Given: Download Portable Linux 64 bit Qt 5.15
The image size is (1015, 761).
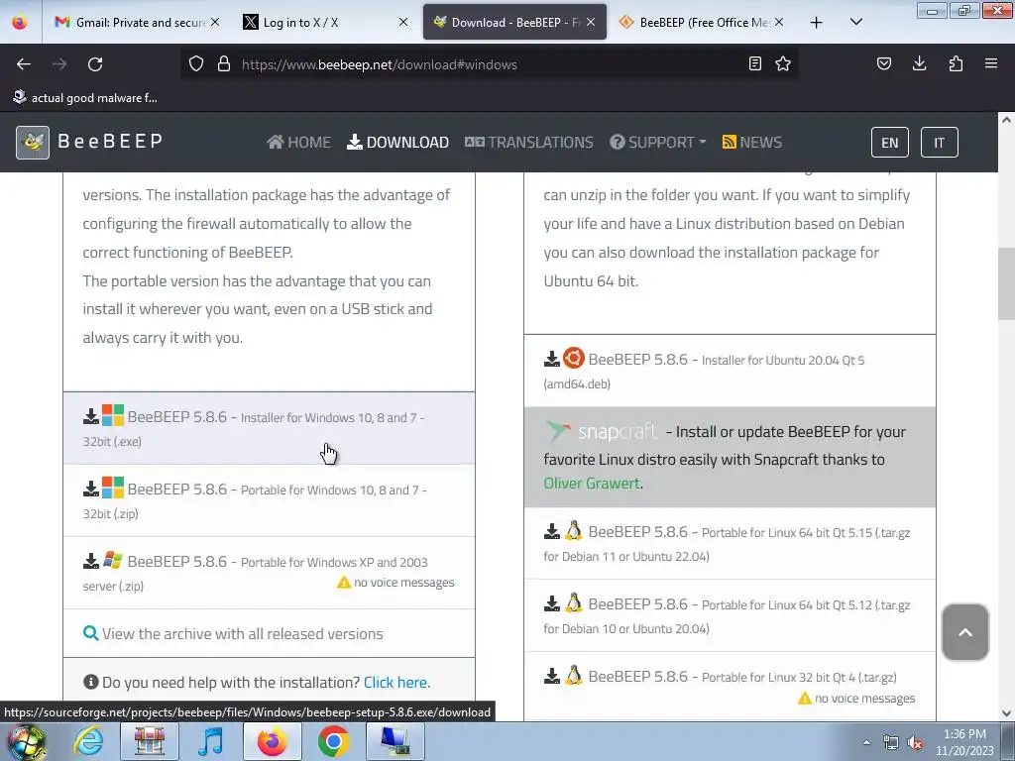Looking at the screenshot, I should [x=730, y=544].
